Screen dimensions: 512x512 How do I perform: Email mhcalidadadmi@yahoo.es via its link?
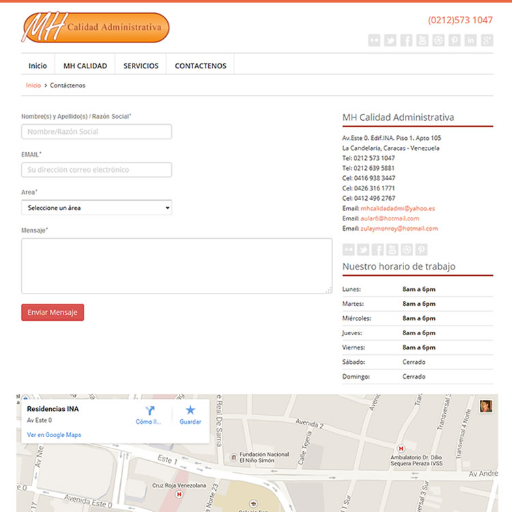coord(397,208)
